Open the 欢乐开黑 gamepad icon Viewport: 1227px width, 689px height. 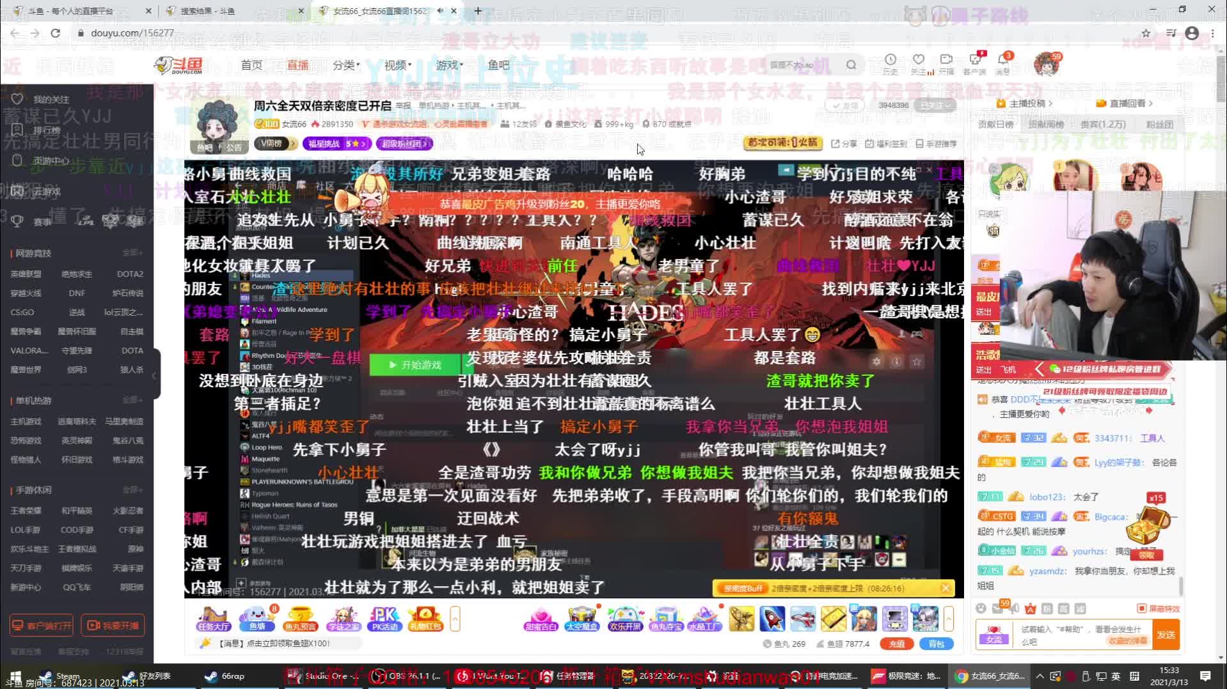625,618
